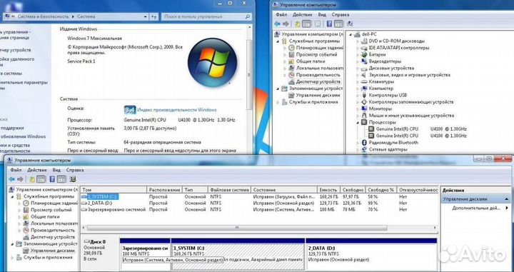This screenshot has height=272, width=514.
Task: Expand Службы и приложения in dell-PC window tree
Action: (x=278, y=102)
